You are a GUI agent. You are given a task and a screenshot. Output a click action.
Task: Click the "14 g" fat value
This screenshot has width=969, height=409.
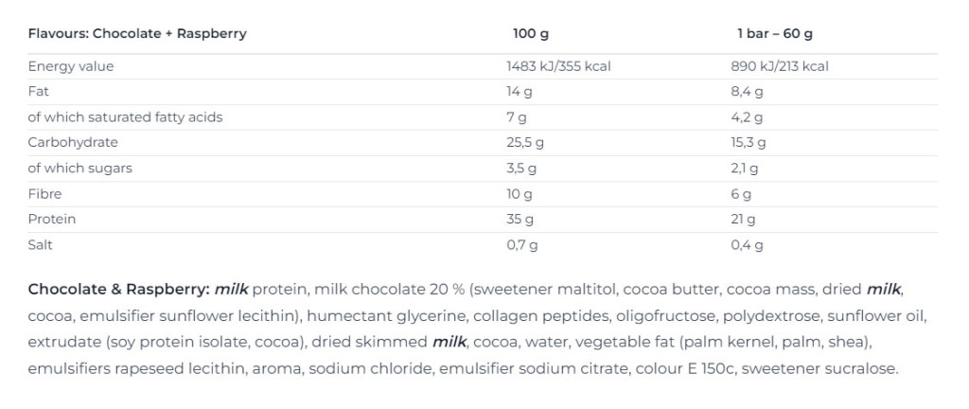click(x=520, y=92)
